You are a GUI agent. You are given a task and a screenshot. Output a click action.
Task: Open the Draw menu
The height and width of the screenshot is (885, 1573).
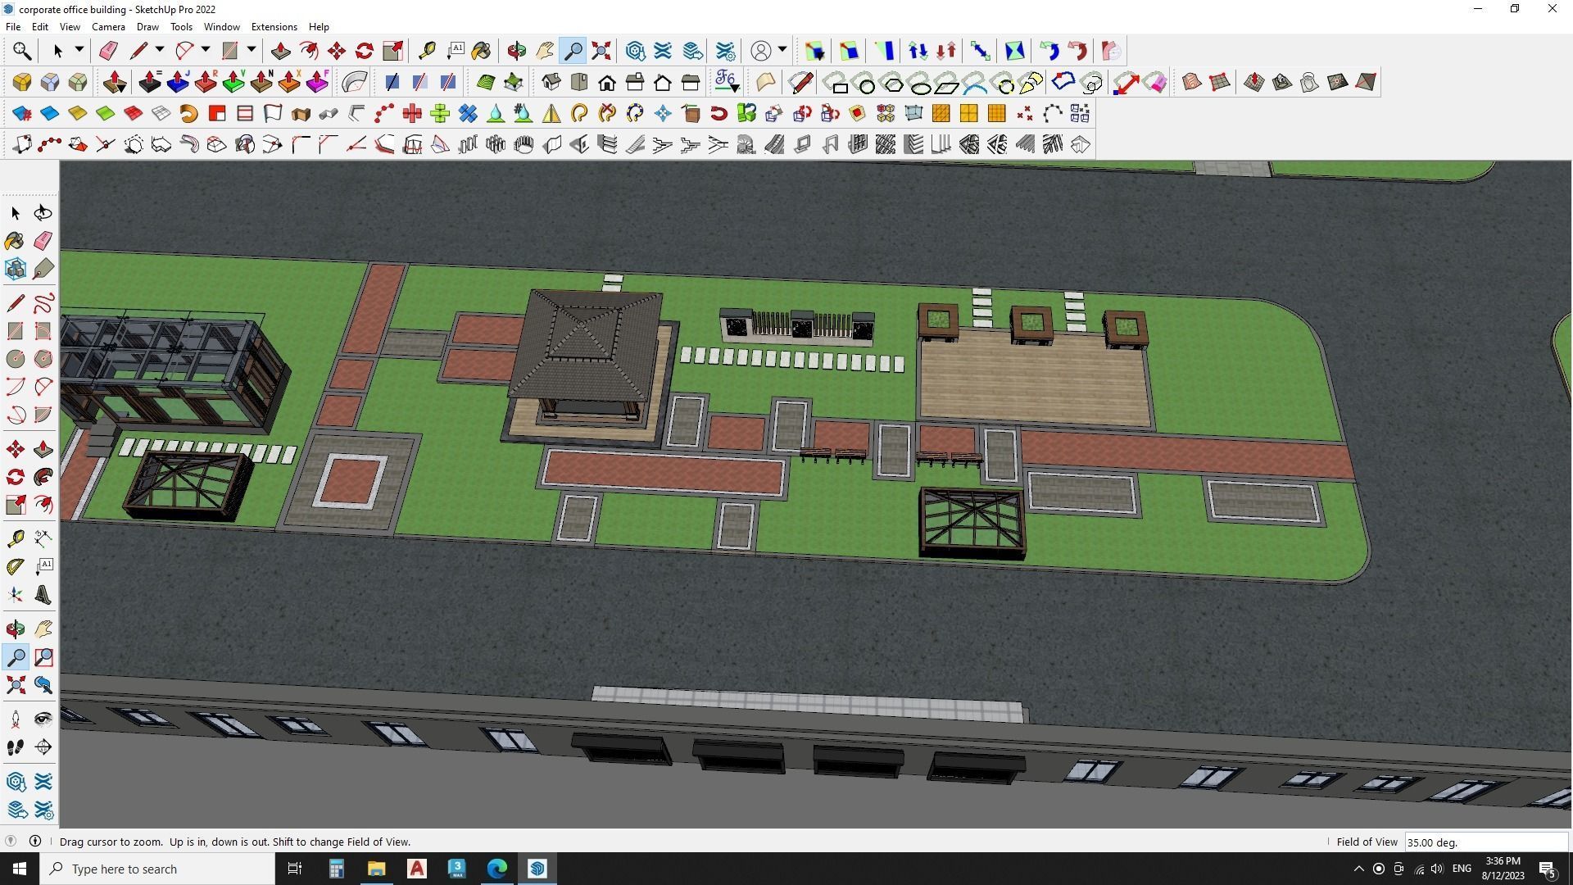click(147, 27)
